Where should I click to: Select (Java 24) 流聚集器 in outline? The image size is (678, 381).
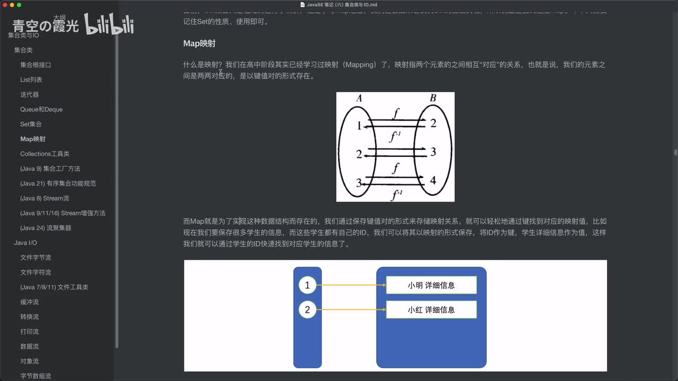46,228
